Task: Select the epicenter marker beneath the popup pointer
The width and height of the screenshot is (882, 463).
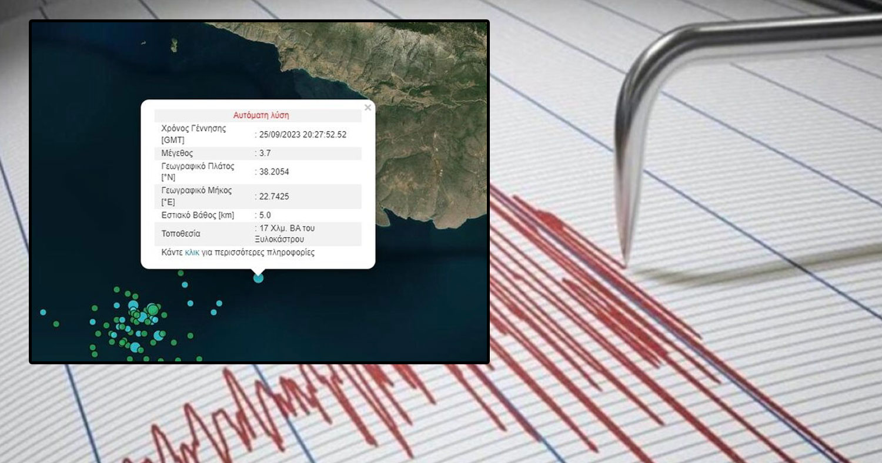Action: 258,278
